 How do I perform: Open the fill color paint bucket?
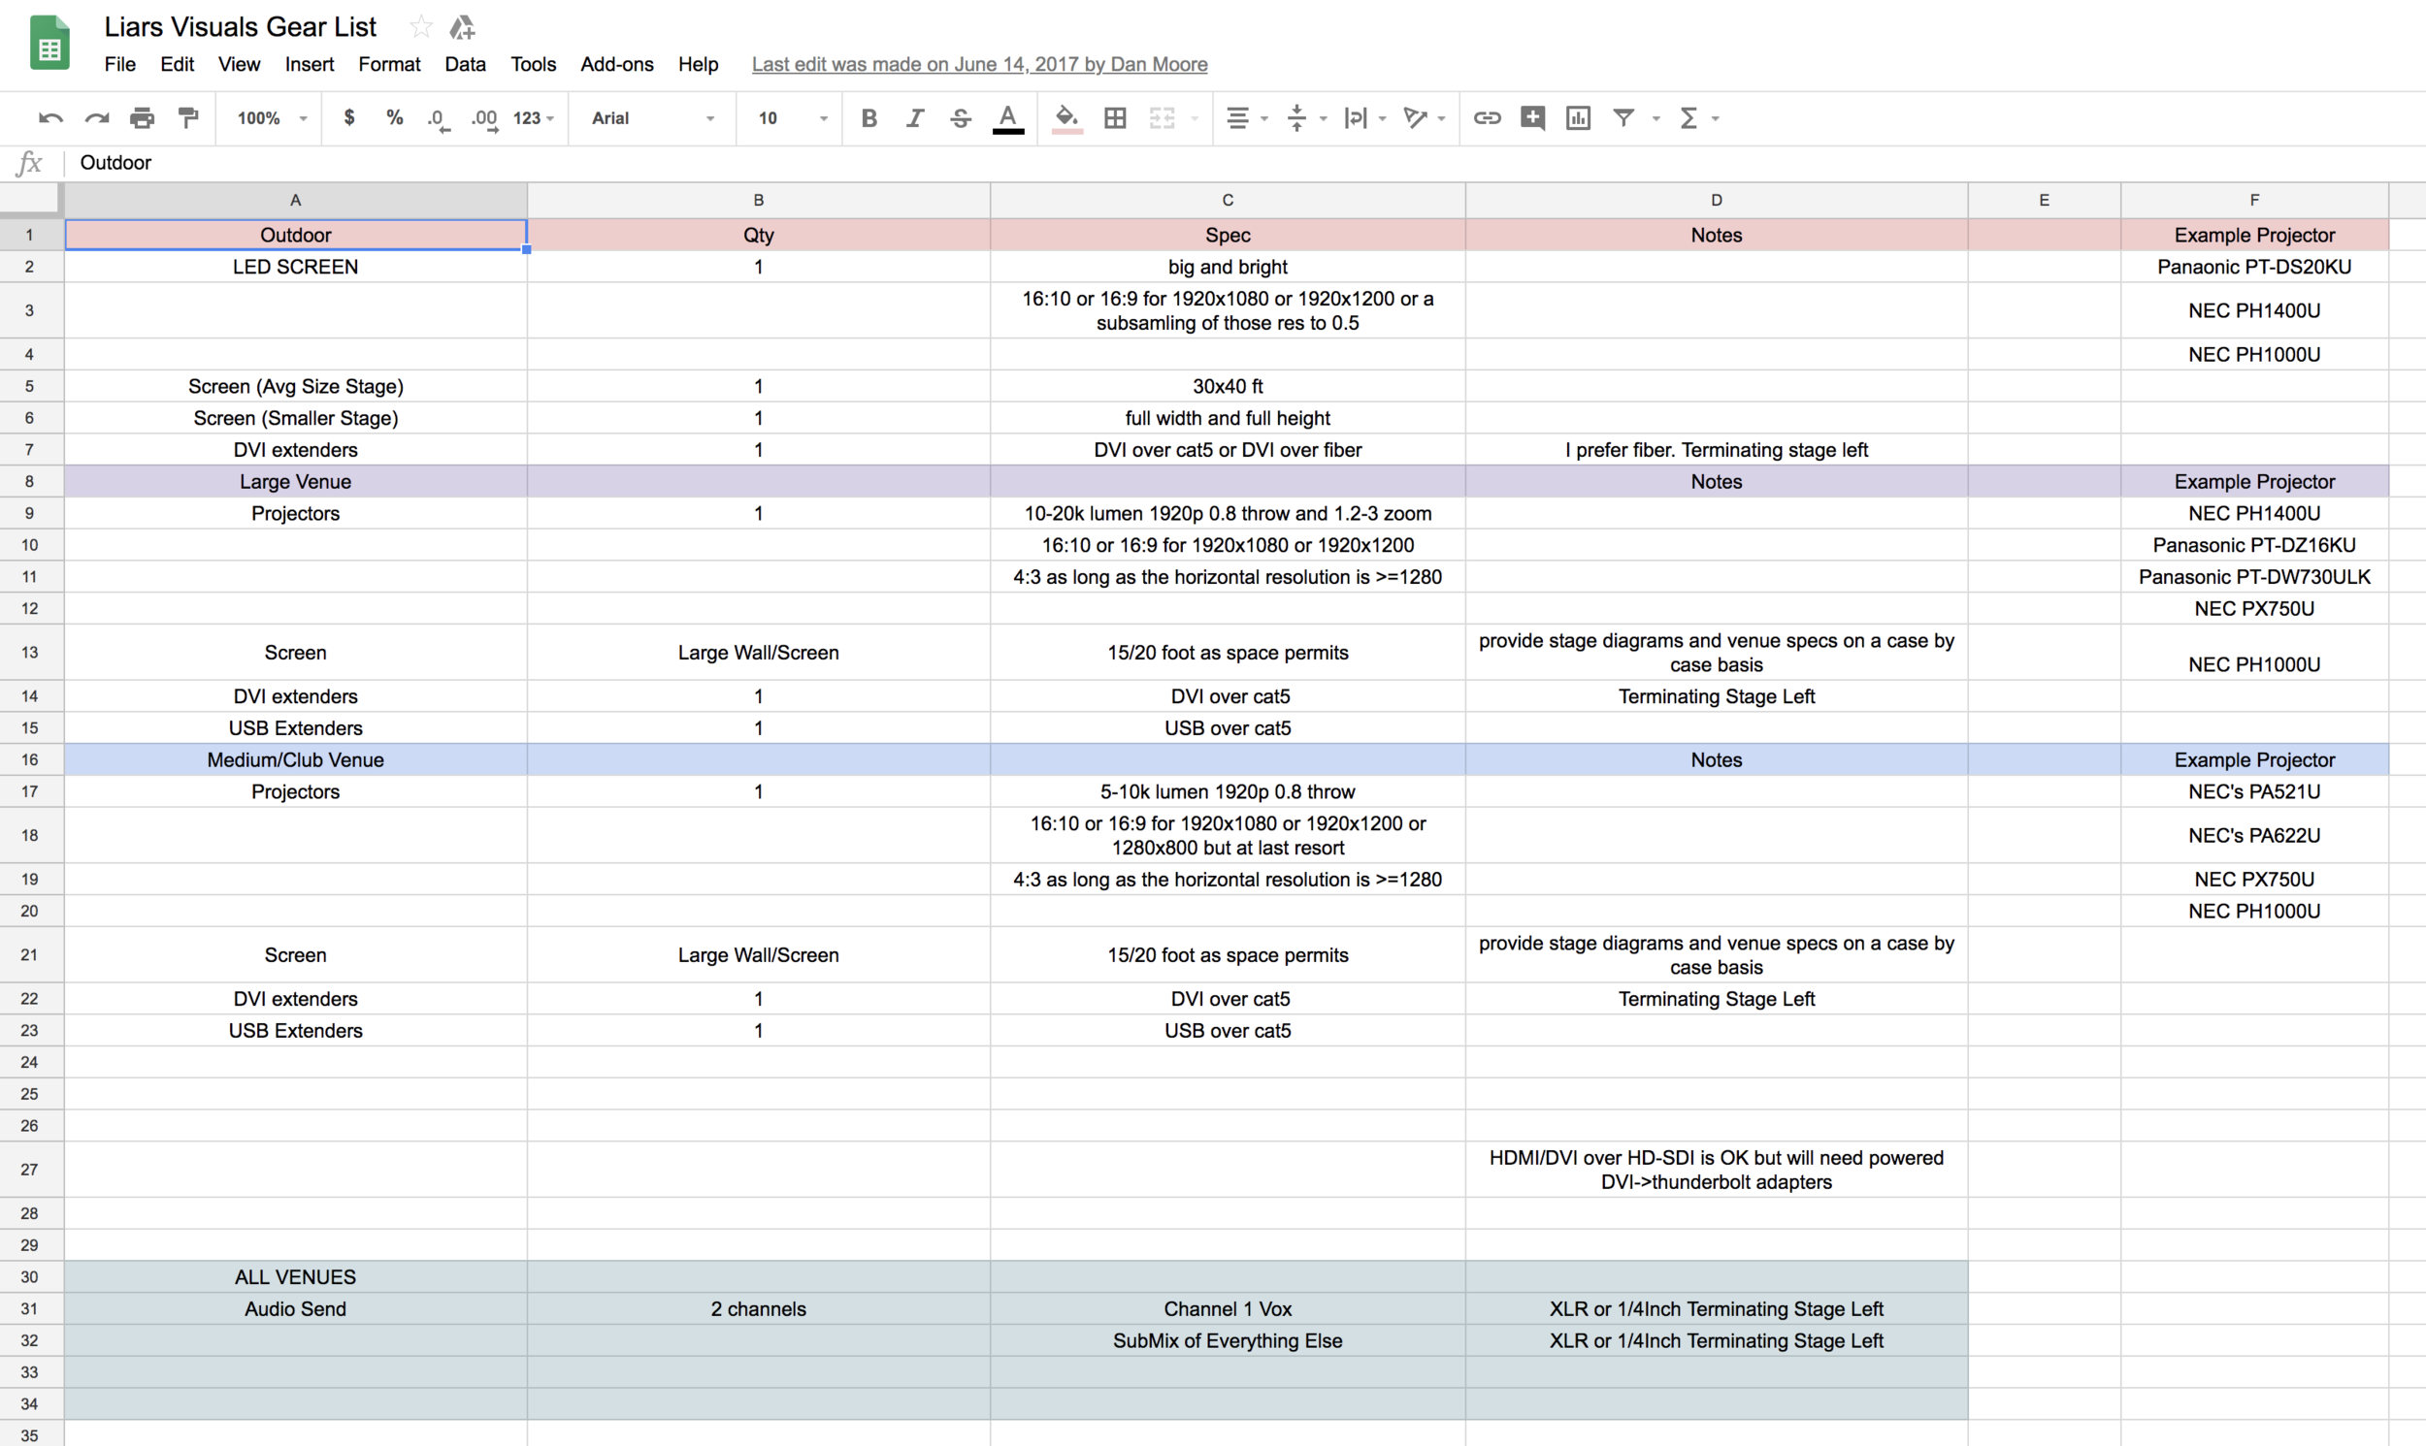point(1066,118)
